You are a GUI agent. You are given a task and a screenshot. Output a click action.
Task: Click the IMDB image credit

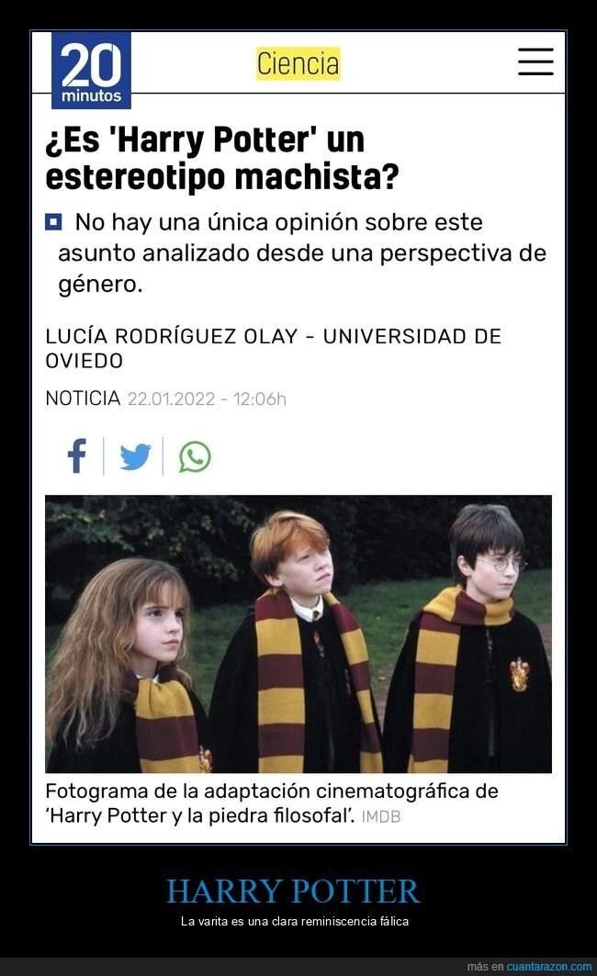coord(381,816)
